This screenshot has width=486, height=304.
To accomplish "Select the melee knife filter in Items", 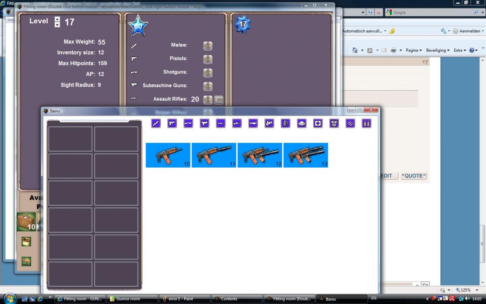I will [x=156, y=123].
